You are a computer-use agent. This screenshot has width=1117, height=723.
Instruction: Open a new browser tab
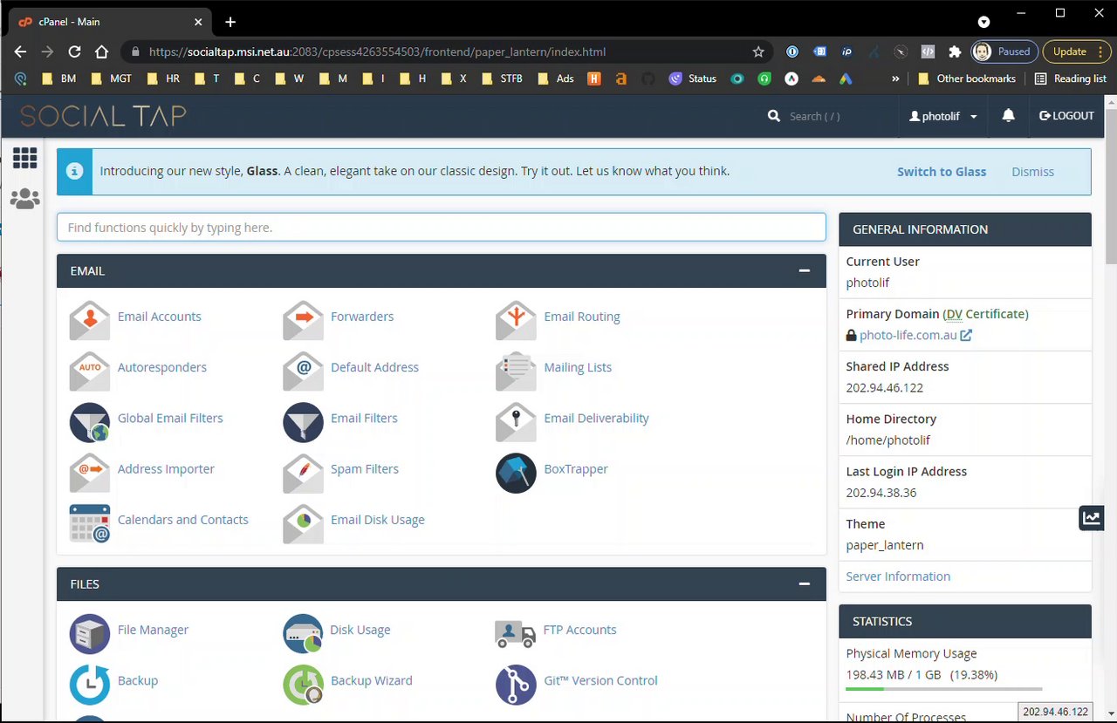pos(230,22)
